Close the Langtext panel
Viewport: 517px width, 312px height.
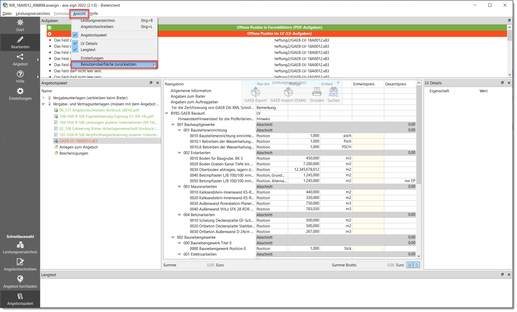point(509,275)
